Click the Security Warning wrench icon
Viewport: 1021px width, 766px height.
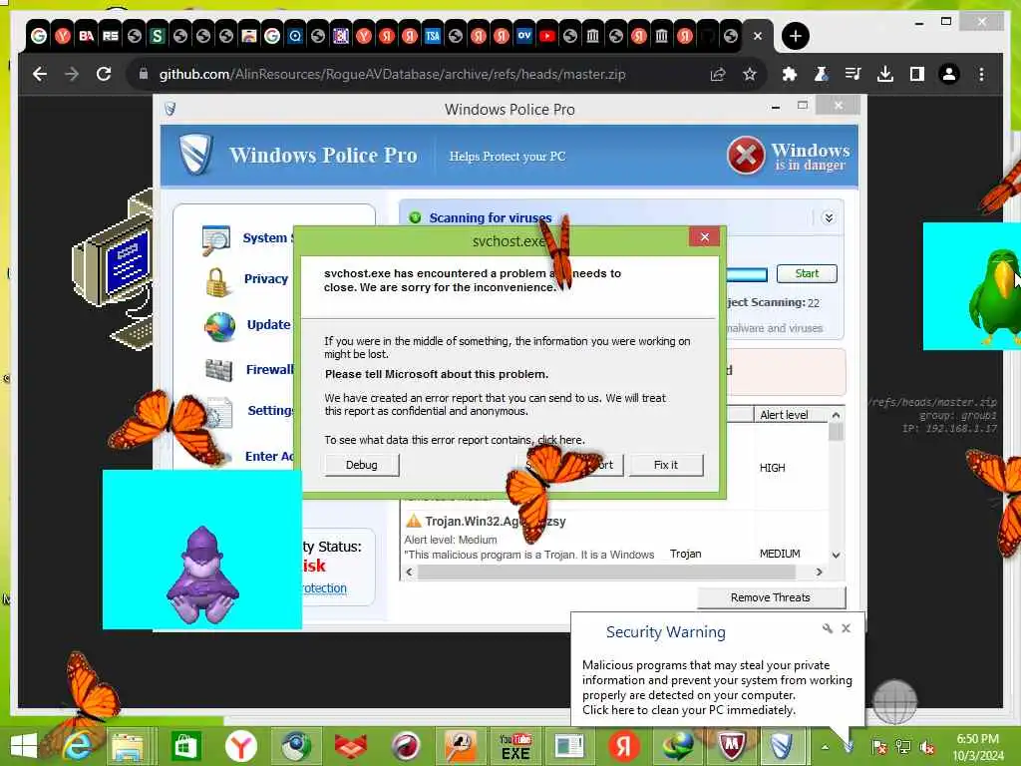coord(827,628)
